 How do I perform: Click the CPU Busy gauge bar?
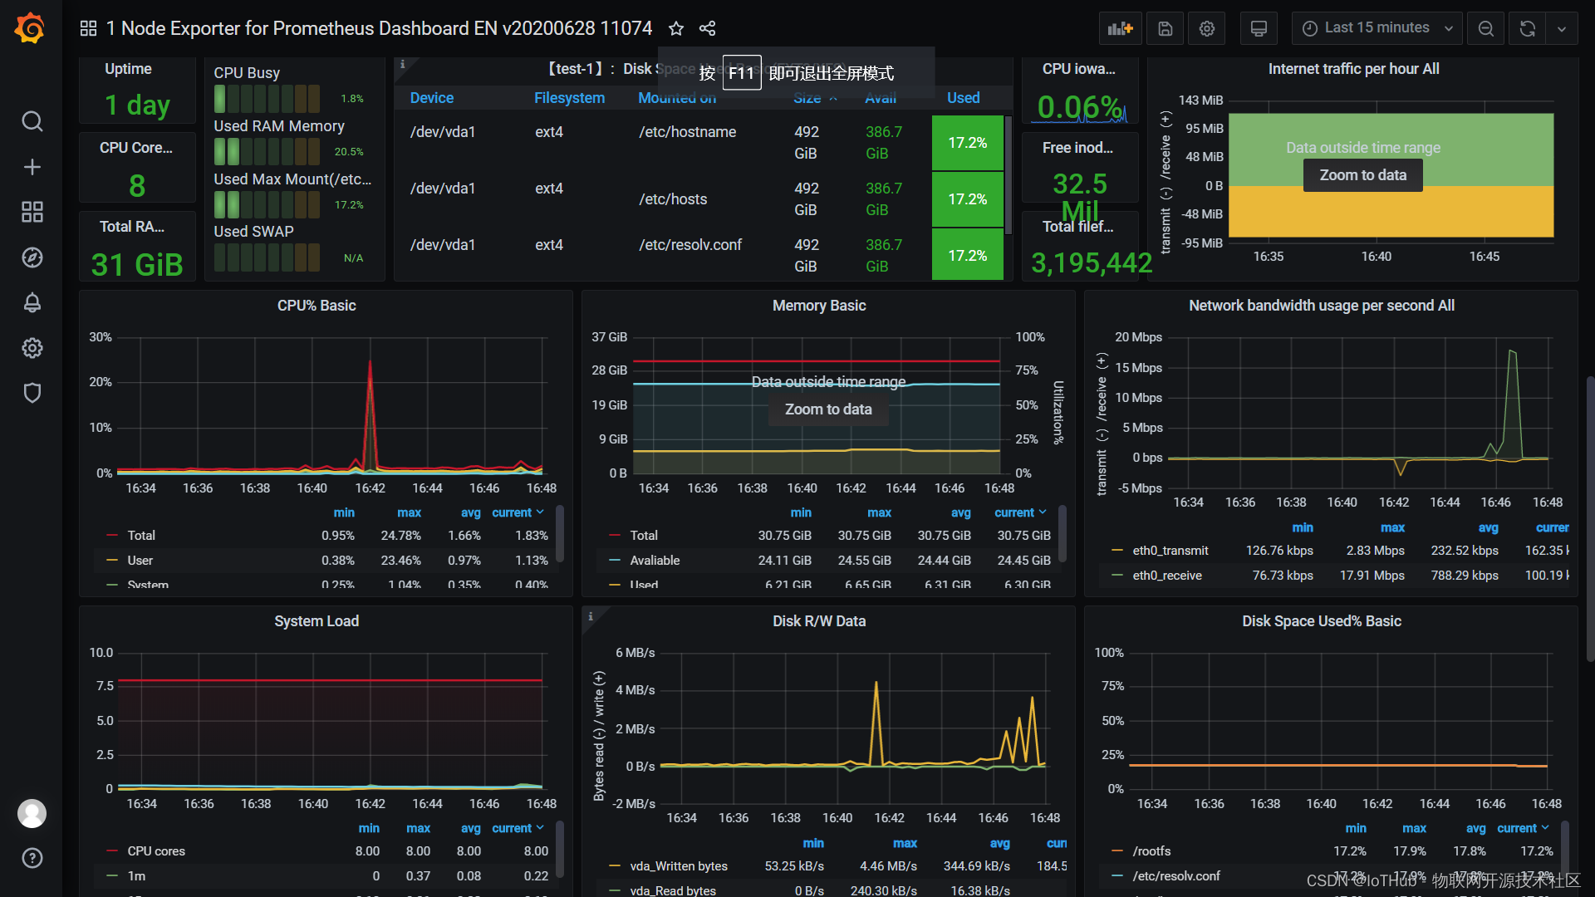coord(267,99)
